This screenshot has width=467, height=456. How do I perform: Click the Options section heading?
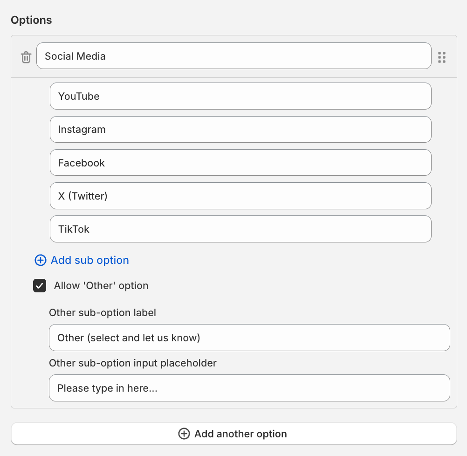coord(31,20)
